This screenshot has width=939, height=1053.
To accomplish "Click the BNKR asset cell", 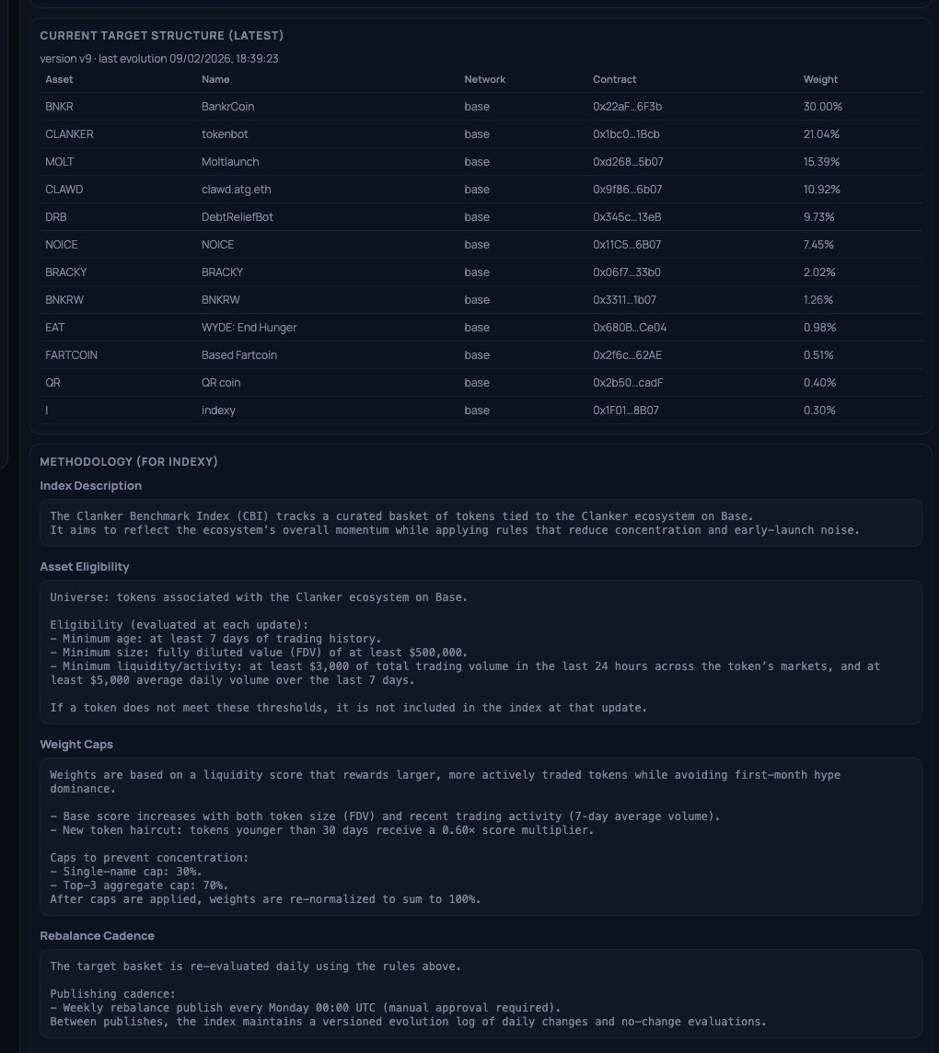I will pyautogui.click(x=59, y=107).
